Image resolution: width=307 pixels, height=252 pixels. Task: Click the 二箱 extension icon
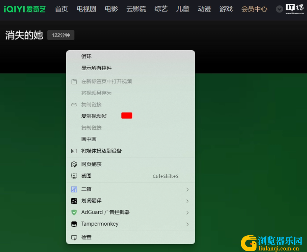[x=74, y=189]
